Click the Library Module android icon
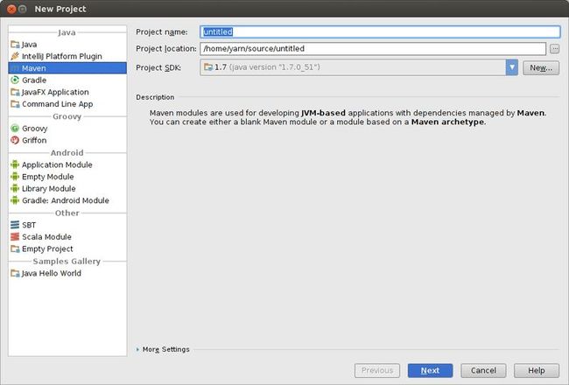Screen dimensions: 569x385 tap(15, 188)
